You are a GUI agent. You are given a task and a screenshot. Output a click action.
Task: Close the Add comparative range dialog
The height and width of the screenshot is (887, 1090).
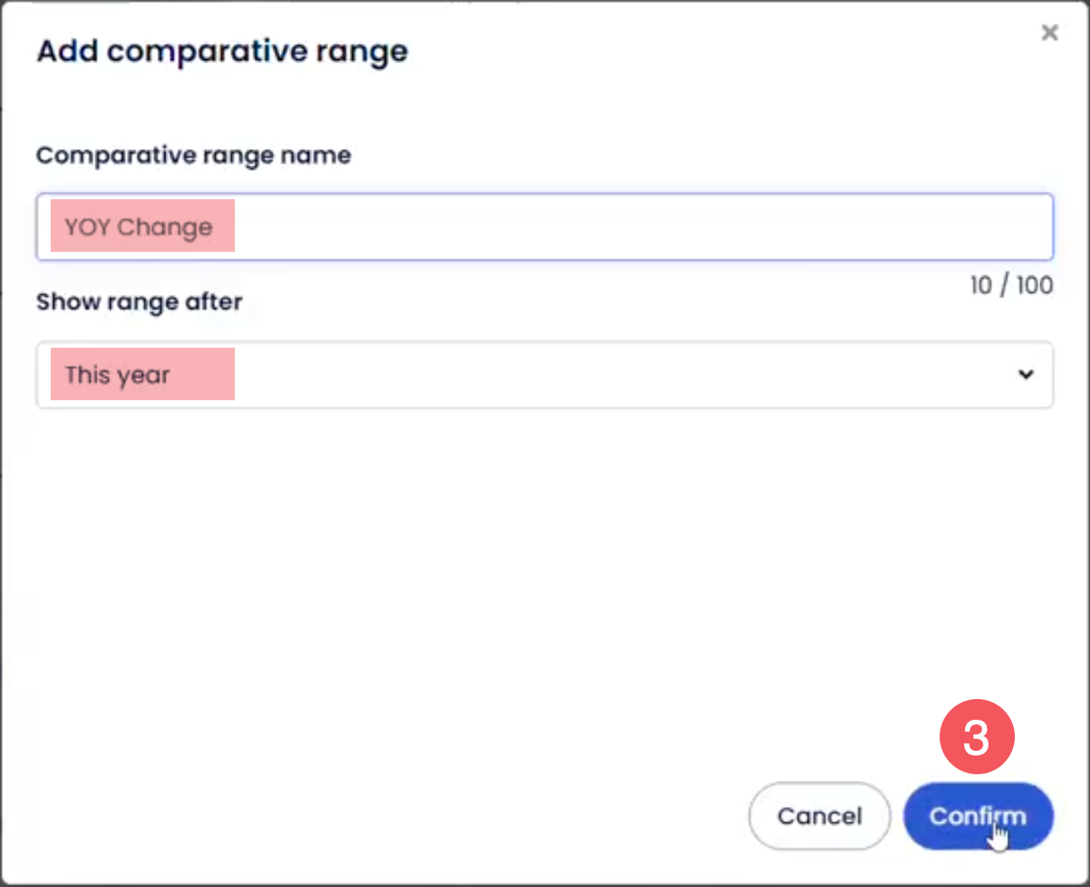(x=1050, y=33)
